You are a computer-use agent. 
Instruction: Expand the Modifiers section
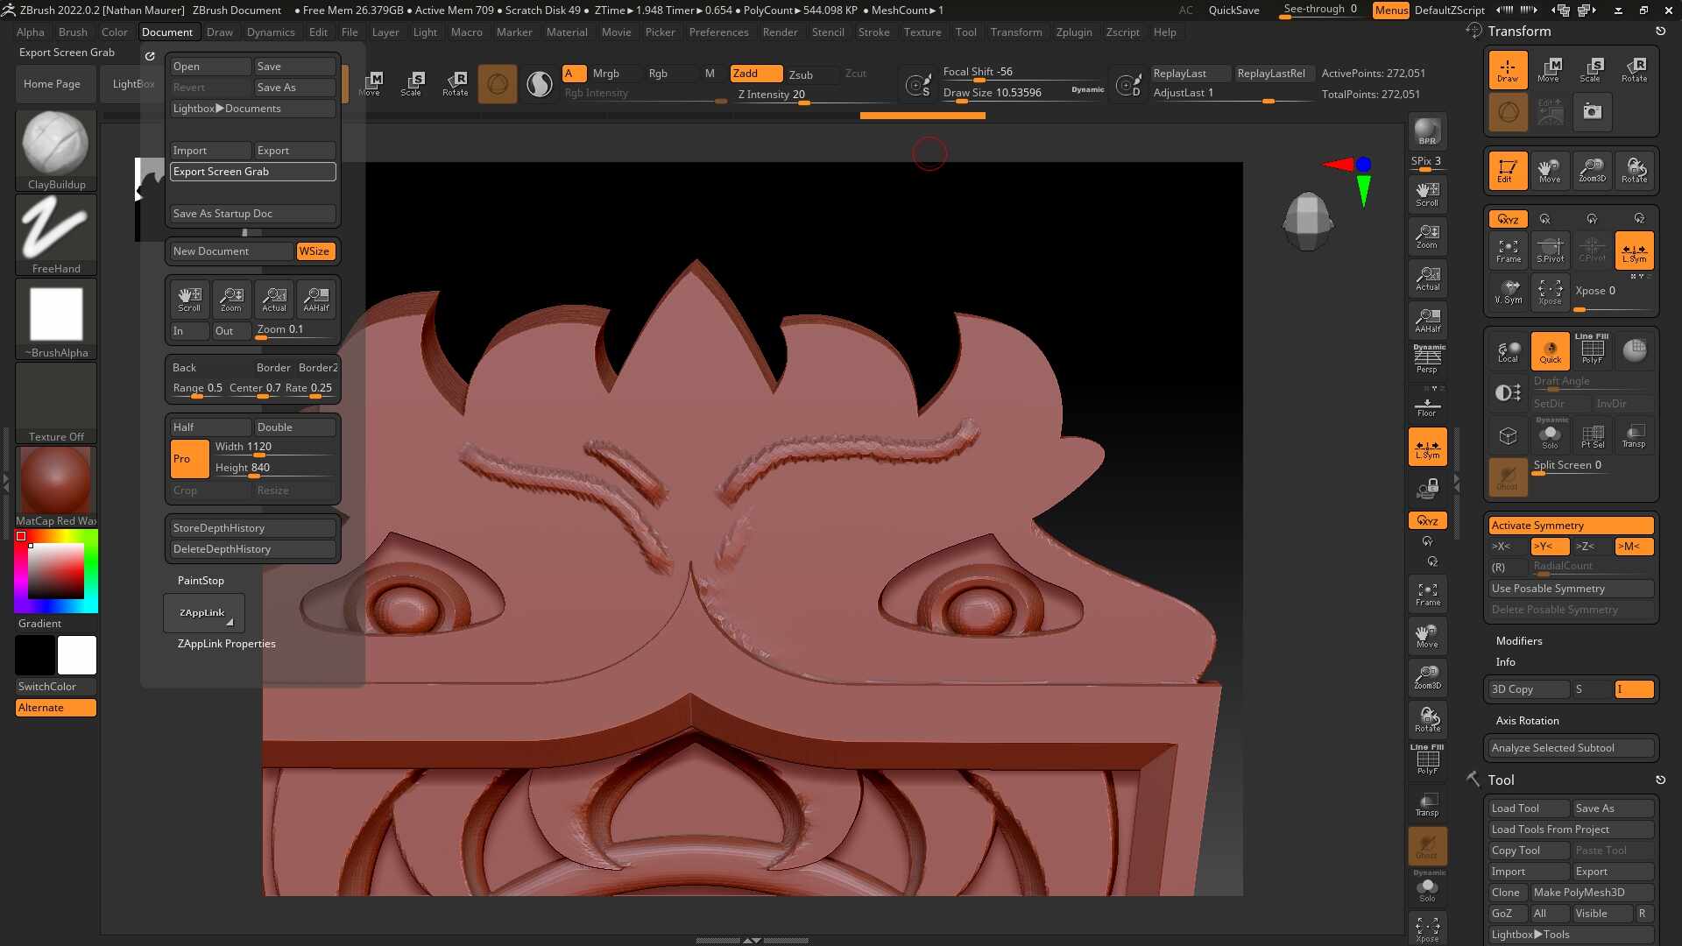[x=1519, y=641]
